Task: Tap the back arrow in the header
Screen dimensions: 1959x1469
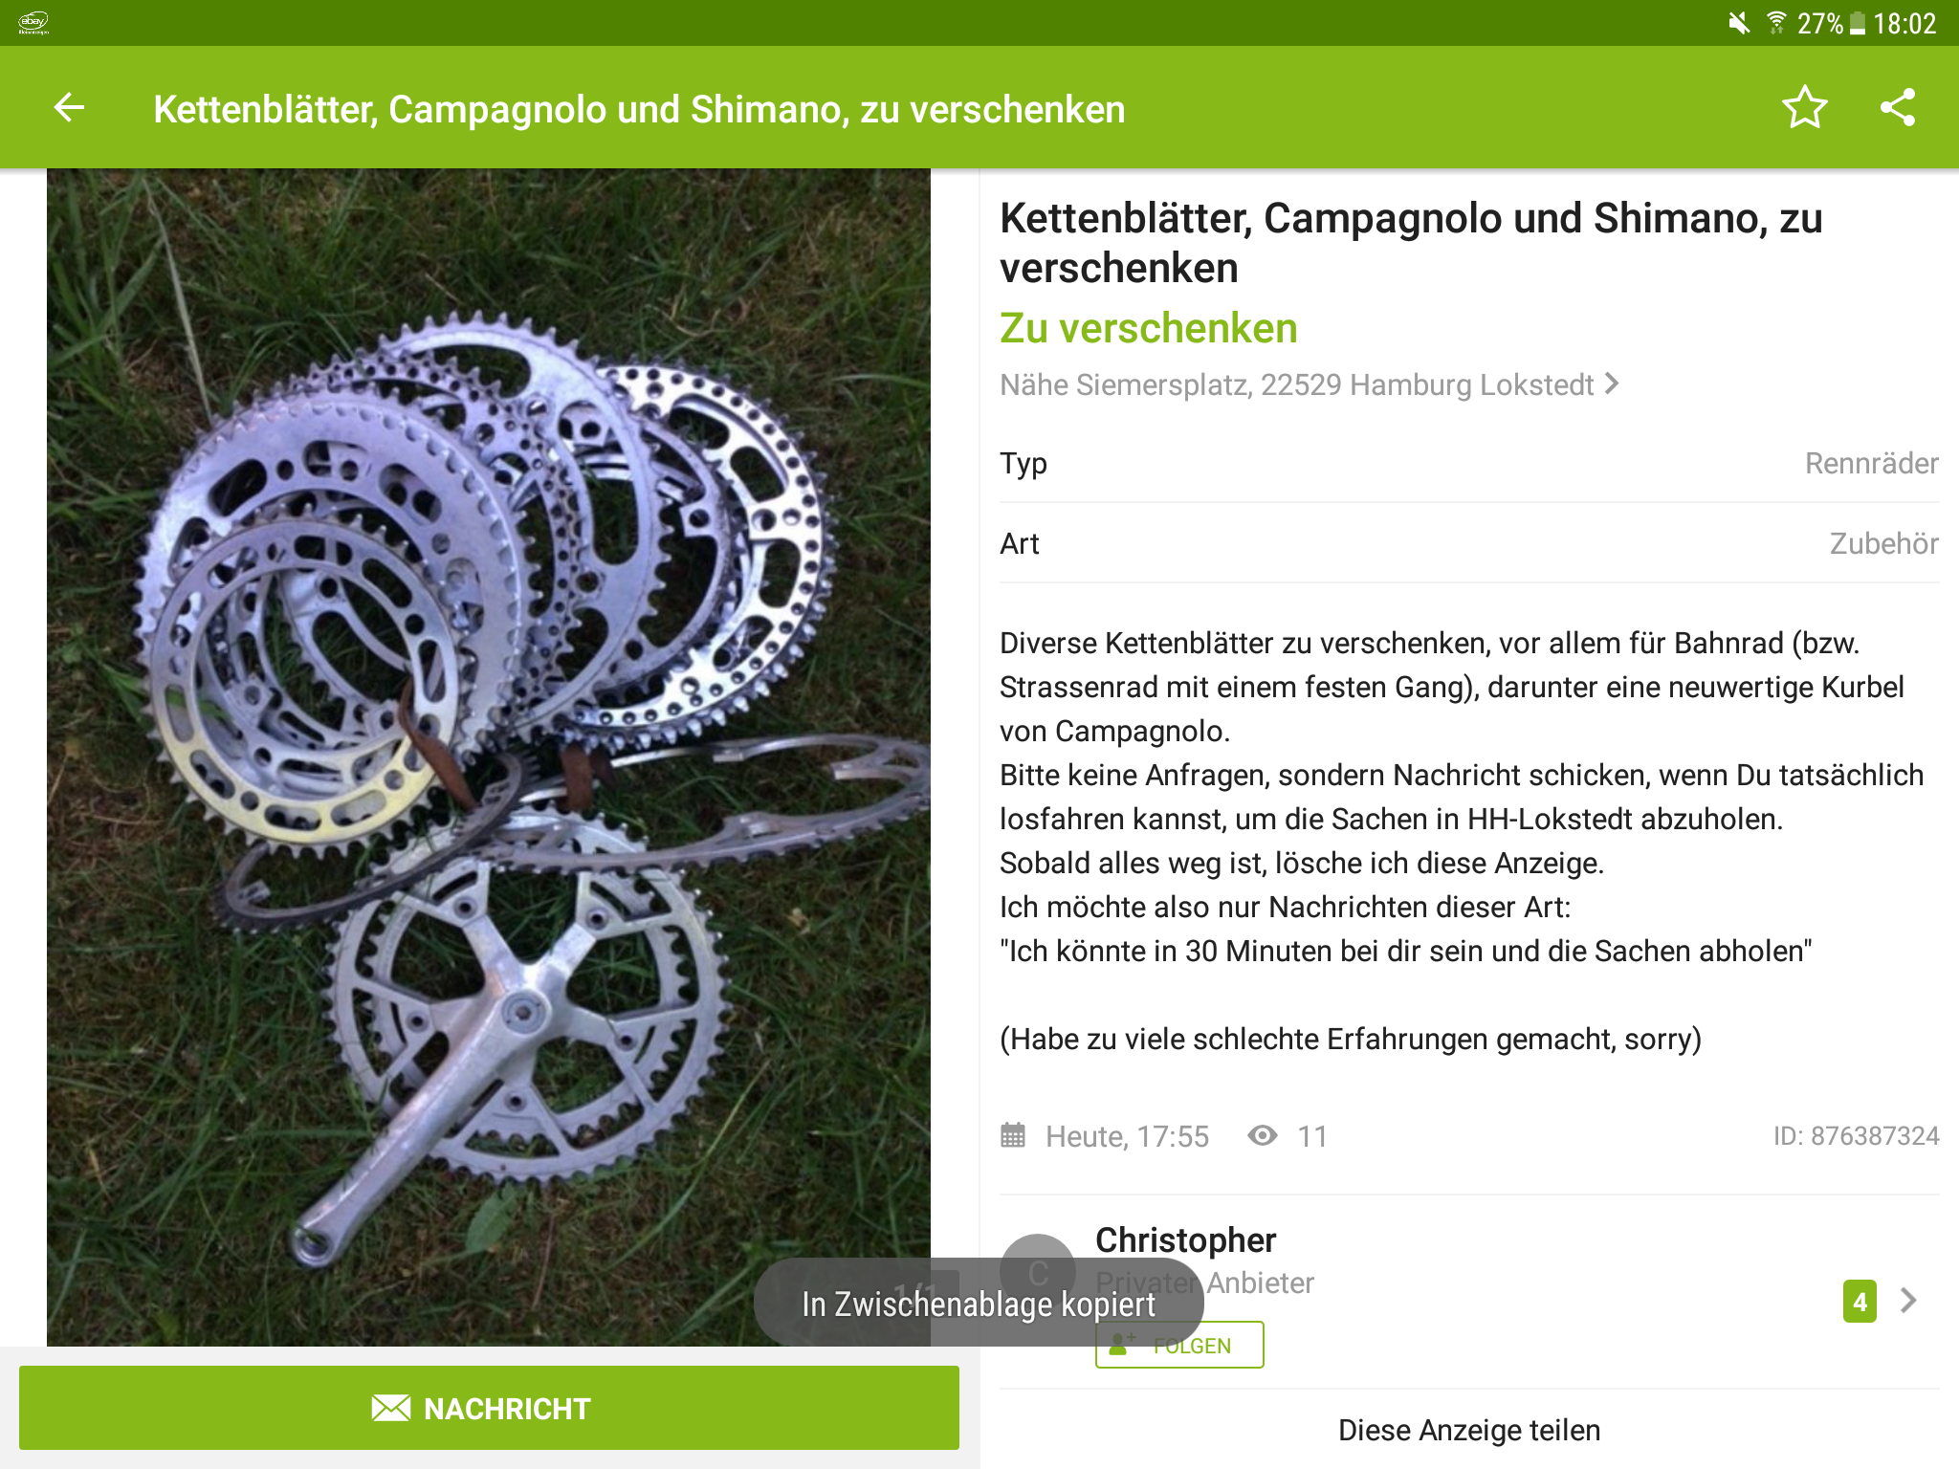Action: click(x=69, y=108)
